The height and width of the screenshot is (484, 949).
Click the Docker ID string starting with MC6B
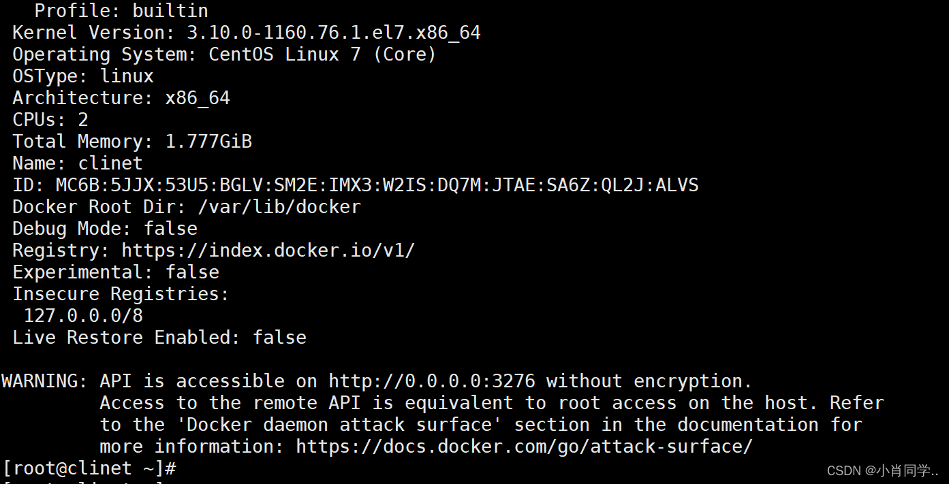[377, 185]
